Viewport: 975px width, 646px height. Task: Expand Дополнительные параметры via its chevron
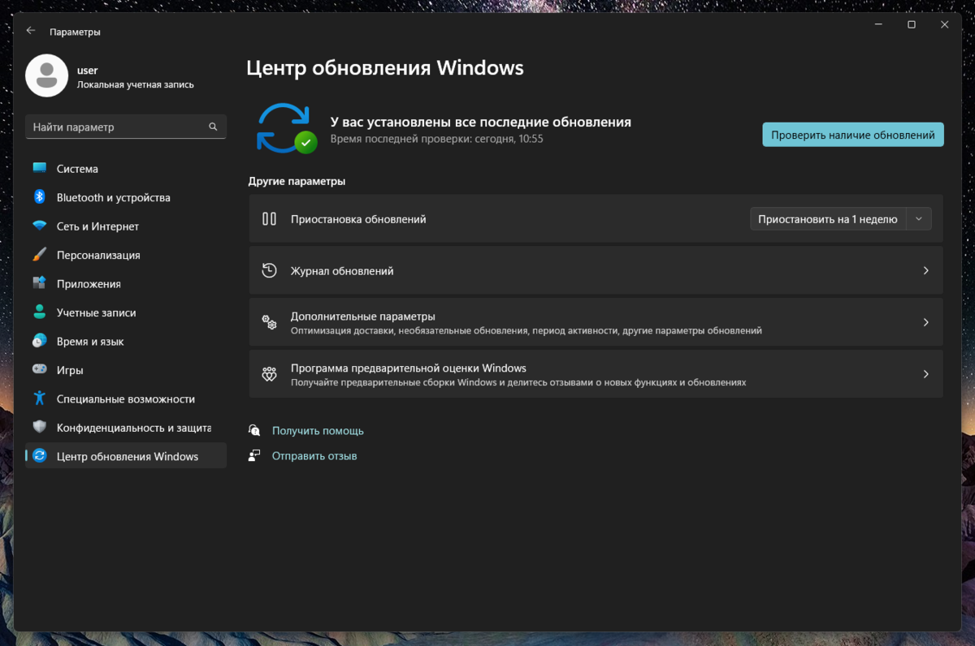pos(925,323)
